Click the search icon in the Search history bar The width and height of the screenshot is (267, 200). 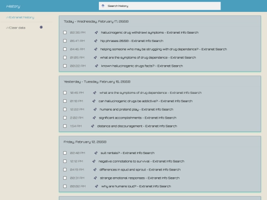tap(103, 6)
